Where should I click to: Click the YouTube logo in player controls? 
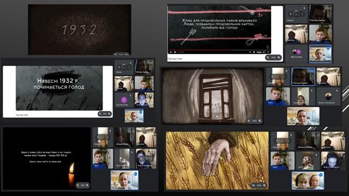pyautogui.click(x=259, y=52)
